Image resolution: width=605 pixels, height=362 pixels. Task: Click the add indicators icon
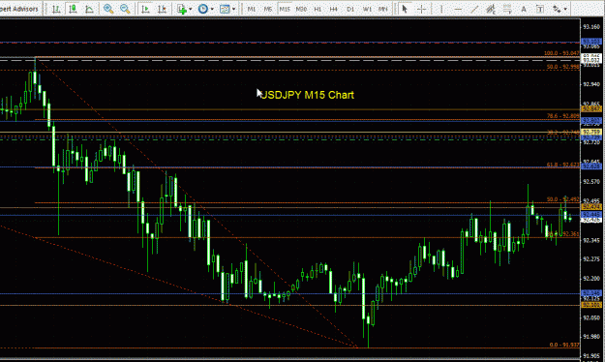point(181,9)
